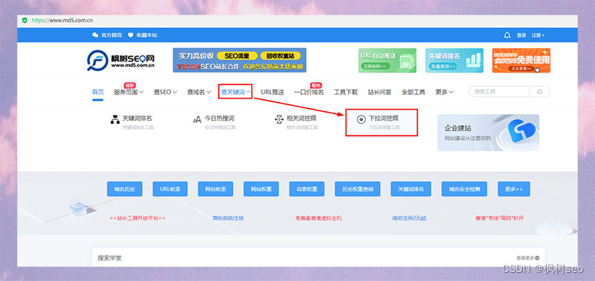Go to the 首页 tab
Viewport: 595px width, 281px height.
[98, 92]
